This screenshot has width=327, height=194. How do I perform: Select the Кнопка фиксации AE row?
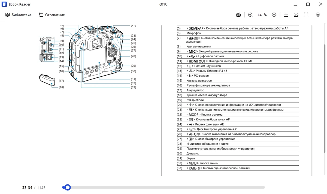point(238,124)
